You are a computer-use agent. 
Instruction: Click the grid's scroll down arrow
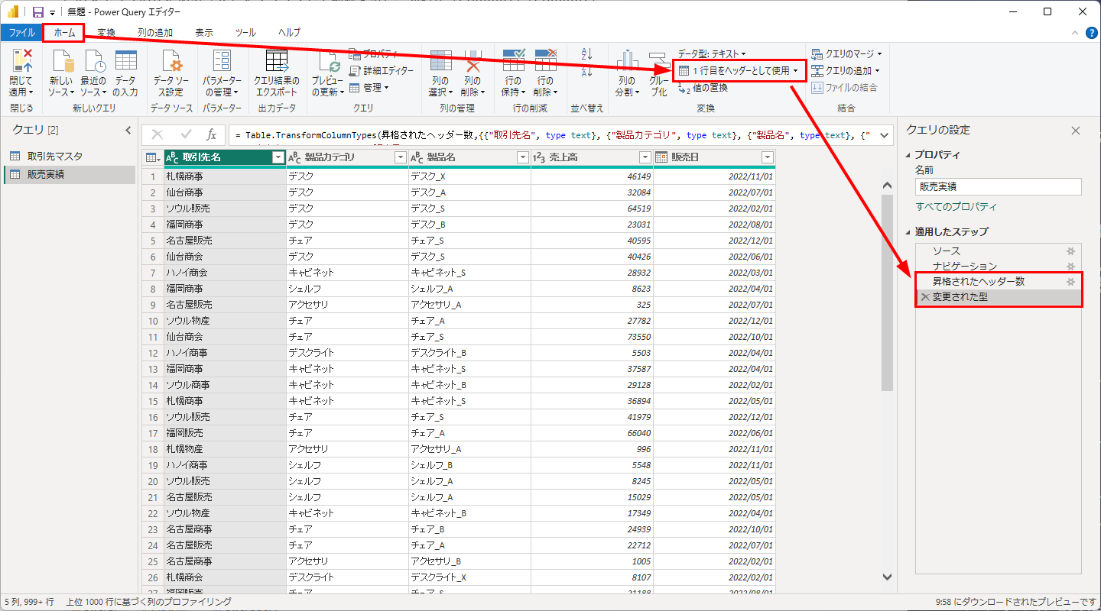pos(887,577)
